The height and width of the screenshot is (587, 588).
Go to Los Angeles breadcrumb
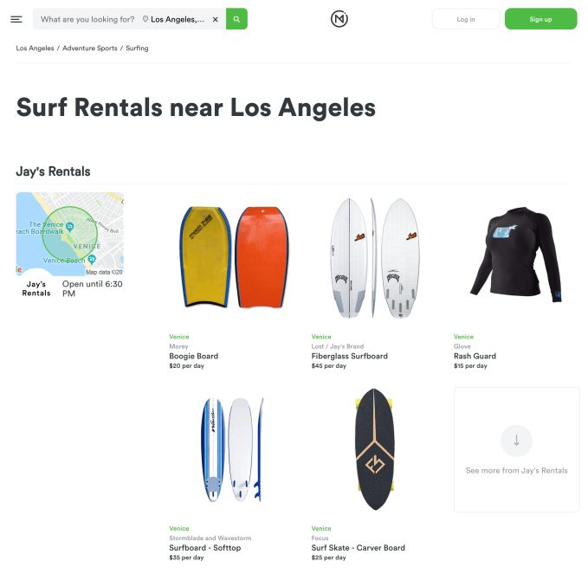click(x=35, y=48)
